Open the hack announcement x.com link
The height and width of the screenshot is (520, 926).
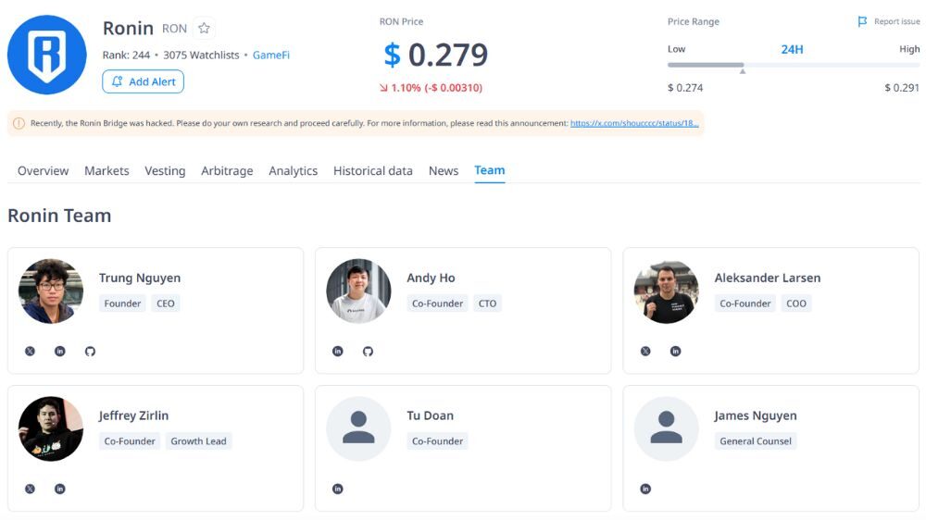(634, 123)
